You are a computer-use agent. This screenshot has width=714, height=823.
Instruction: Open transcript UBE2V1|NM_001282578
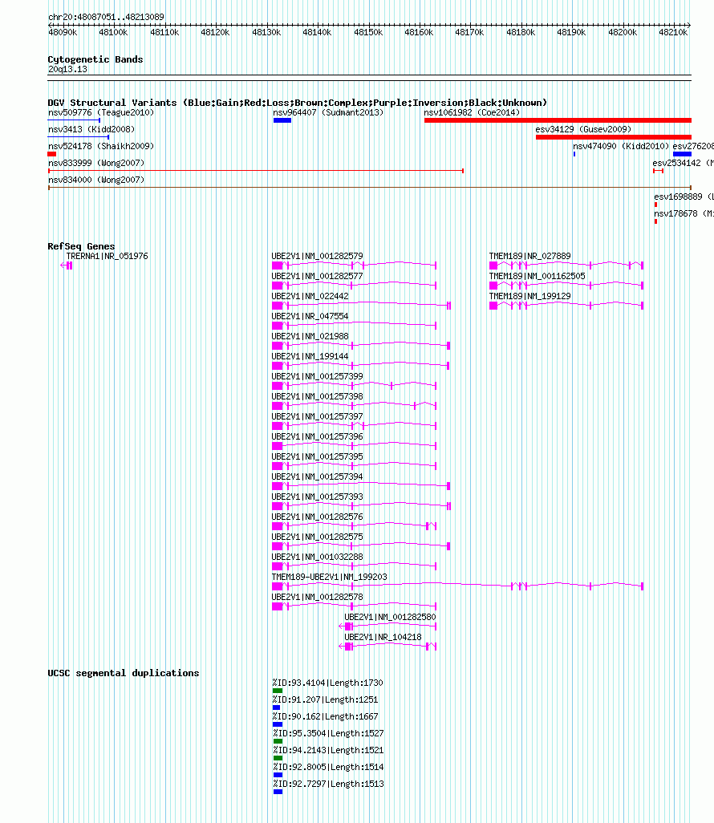317,597
